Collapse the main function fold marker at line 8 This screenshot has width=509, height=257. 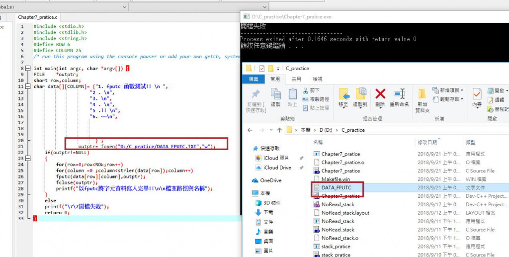28,69
